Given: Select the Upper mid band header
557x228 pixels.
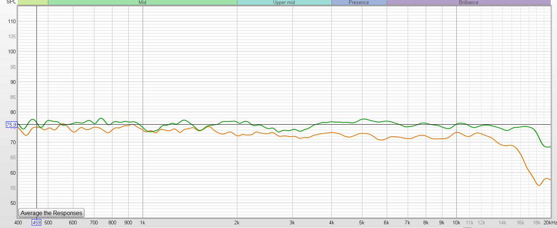Looking at the screenshot, I should click(284, 3).
